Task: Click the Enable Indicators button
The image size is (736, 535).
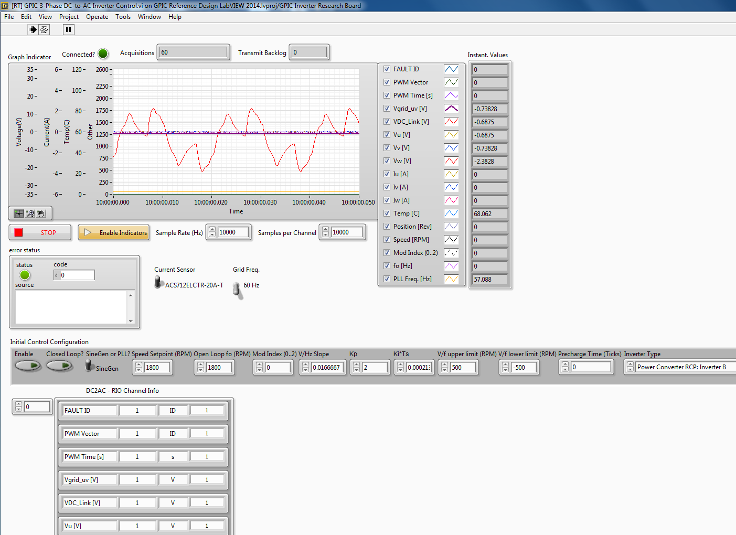Action: click(x=114, y=232)
